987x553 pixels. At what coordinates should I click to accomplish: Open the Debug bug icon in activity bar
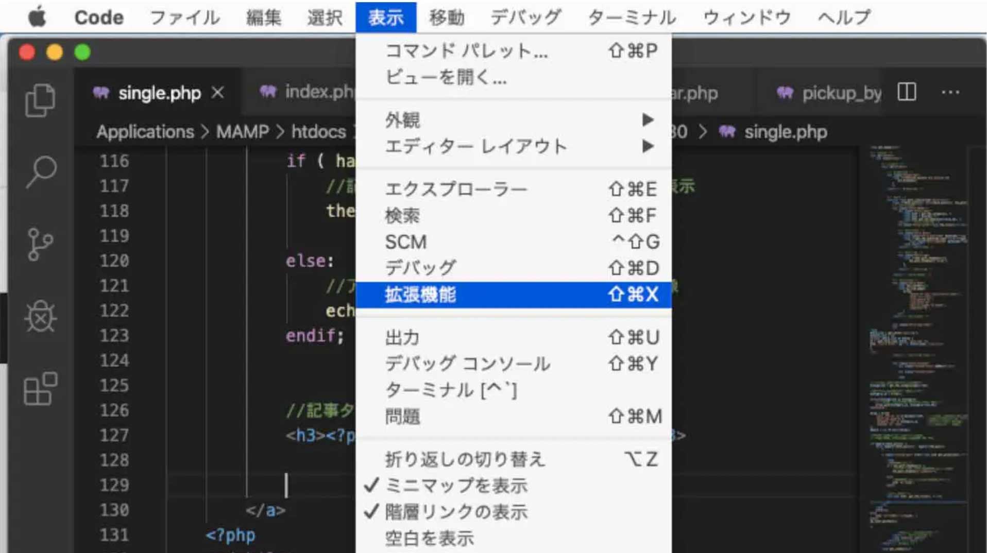coord(40,316)
